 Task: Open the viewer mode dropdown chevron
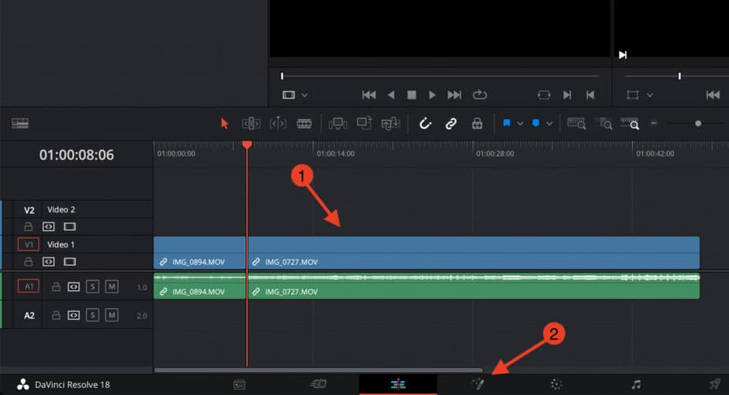tap(305, 95)
